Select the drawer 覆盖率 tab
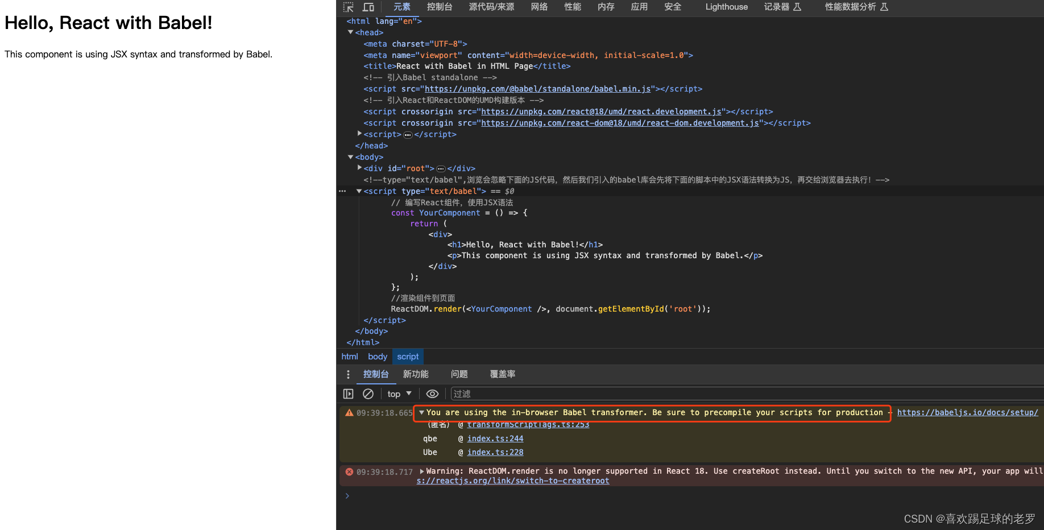This screenshot has width=1044, height=530. (503, 374)
